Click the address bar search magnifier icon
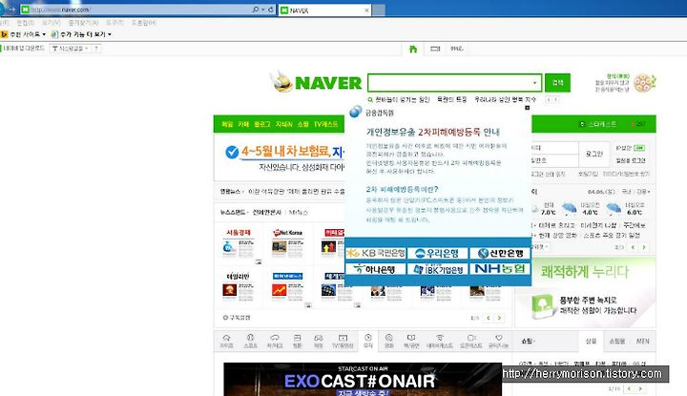 click(256, 10)
